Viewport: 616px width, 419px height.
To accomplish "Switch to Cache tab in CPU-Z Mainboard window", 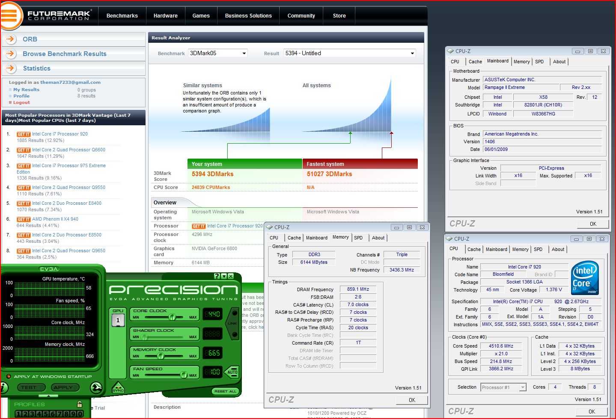I will [475, 62].
